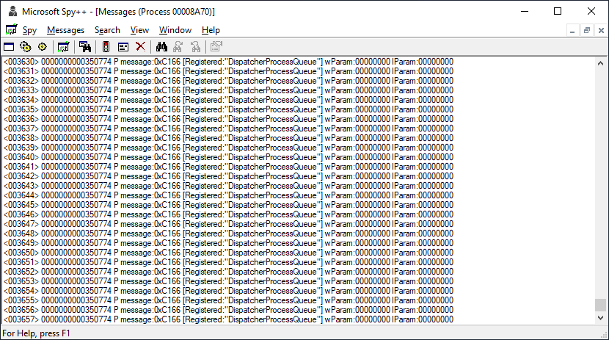Toggle message logging with traffic light icon
This screenshot has width=609, height=340.
click(106, 46)
